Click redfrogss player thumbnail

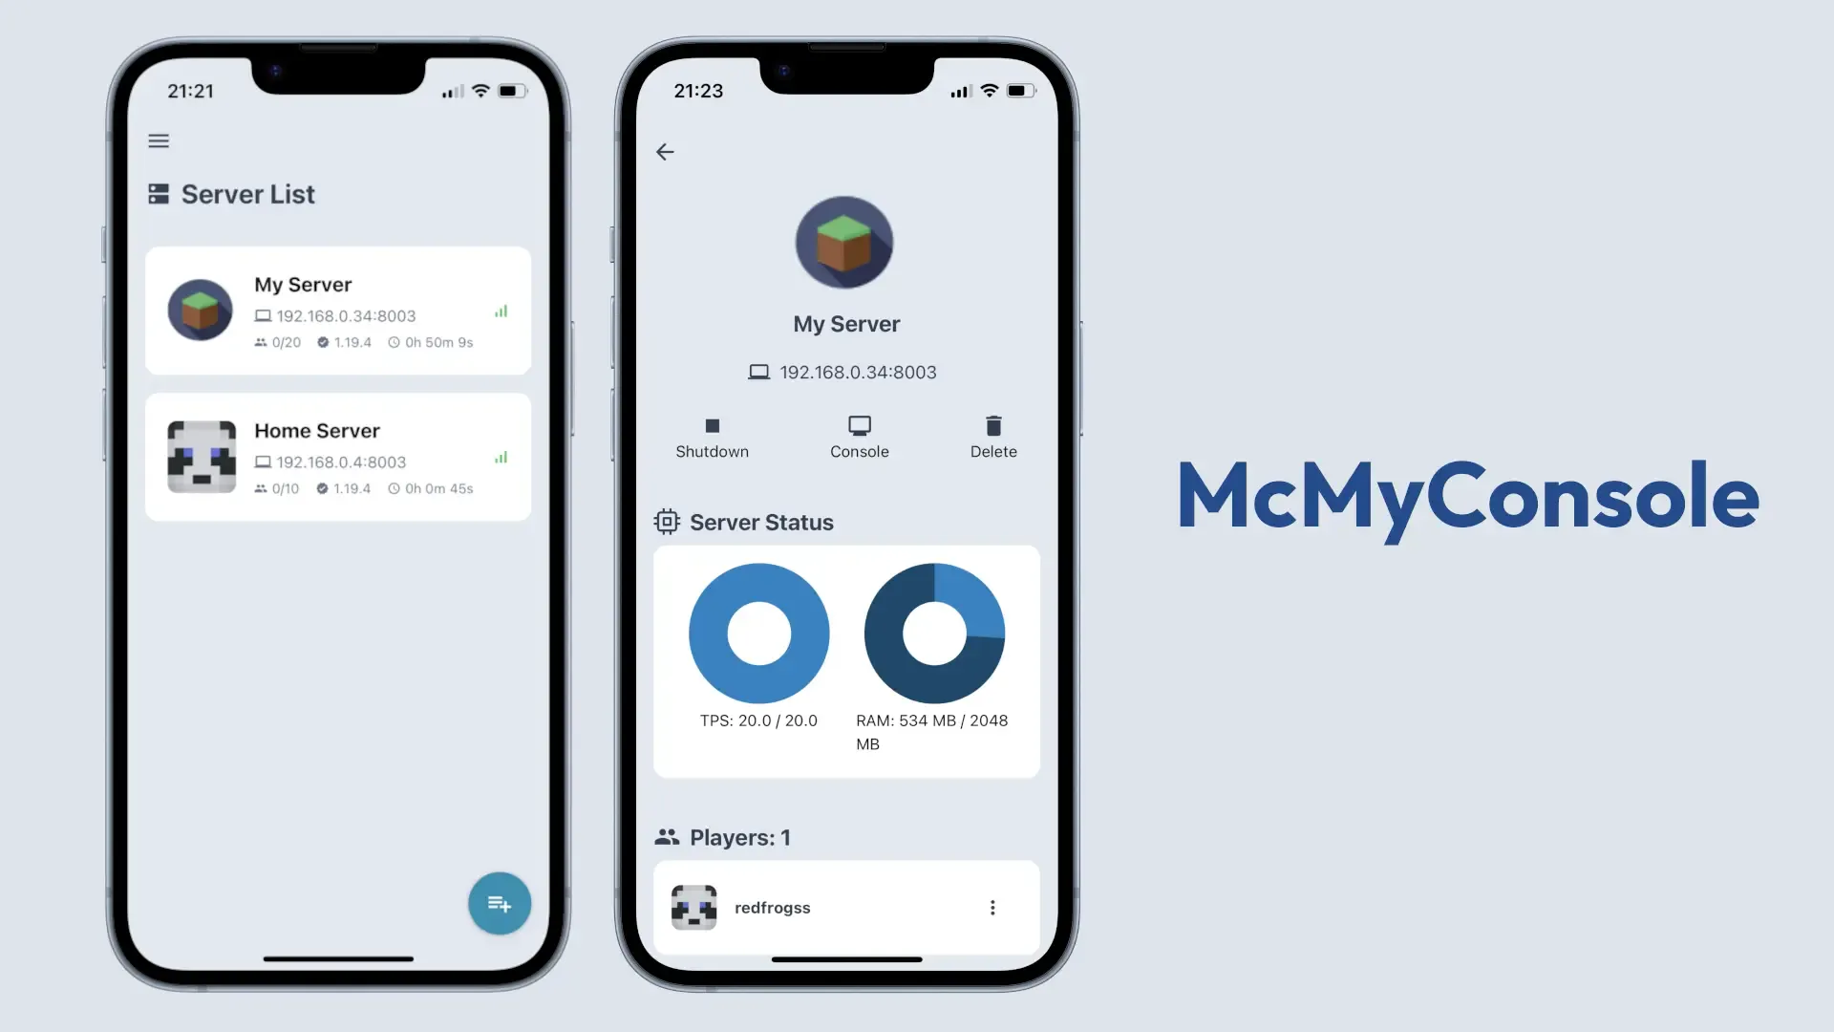694,906
